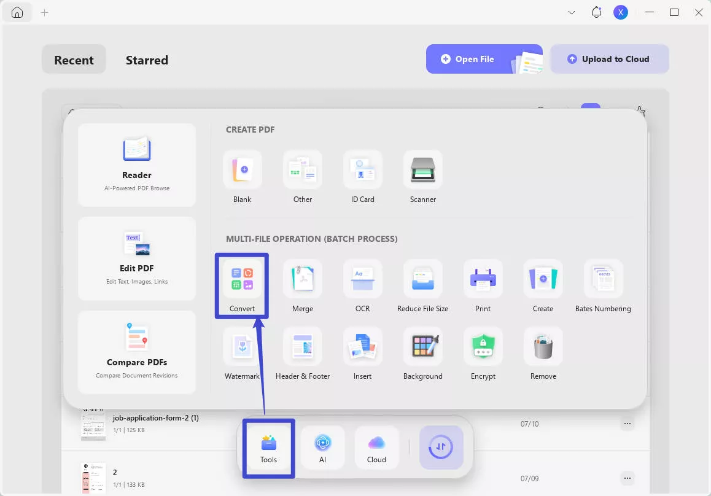Open more options for file 2
The width and height of the screenshot is (711, 496).
[627, 478]
